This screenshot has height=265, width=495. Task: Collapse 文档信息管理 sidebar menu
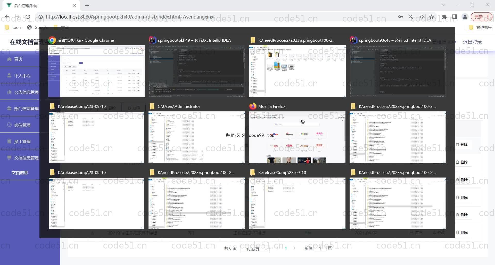[x=20, y=158]
